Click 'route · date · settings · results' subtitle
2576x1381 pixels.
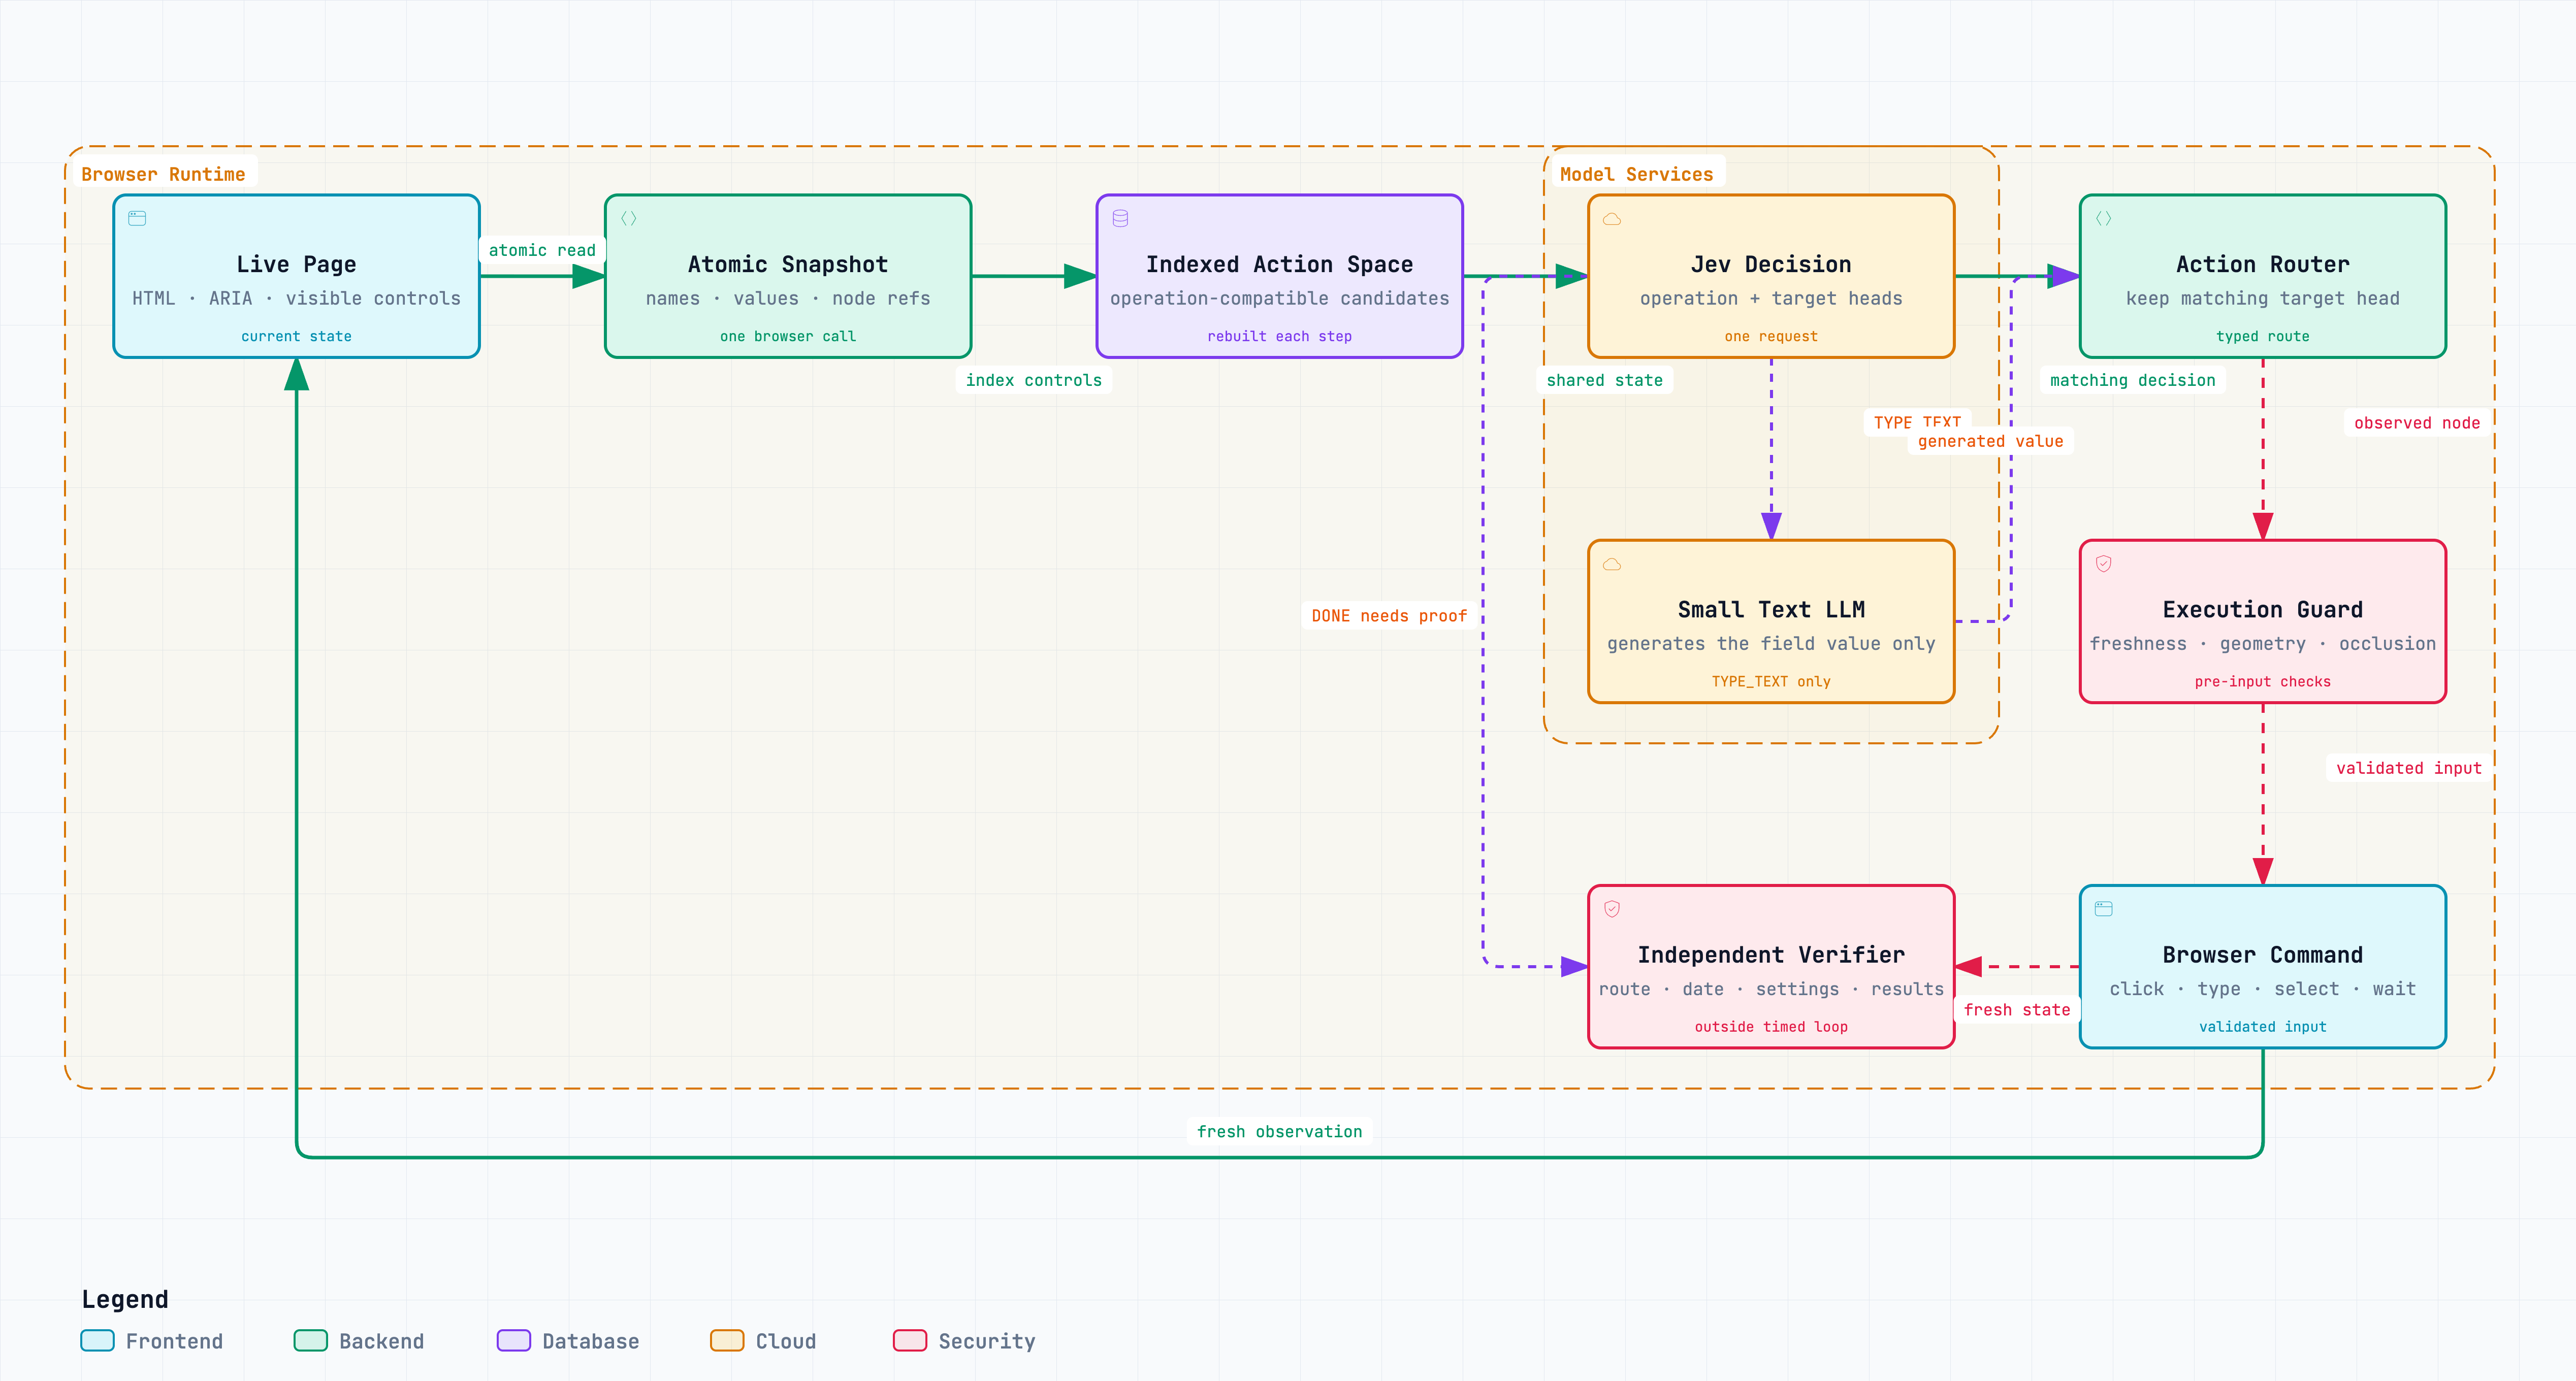1771,989
